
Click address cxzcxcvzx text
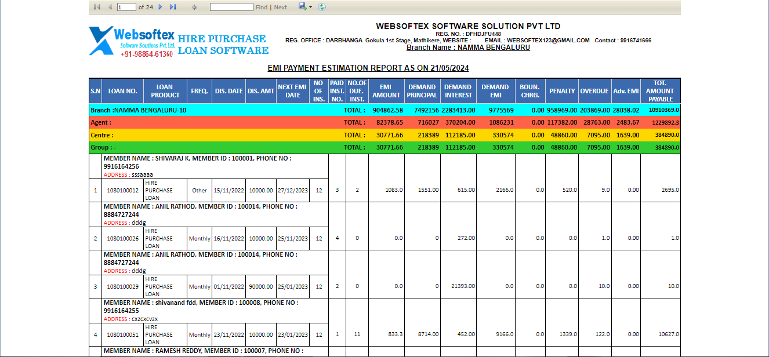pyautogui.click(x=144, y=319)
